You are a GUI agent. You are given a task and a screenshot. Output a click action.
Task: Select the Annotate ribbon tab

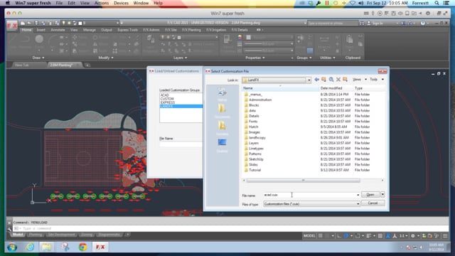click(x=58, y=30)
